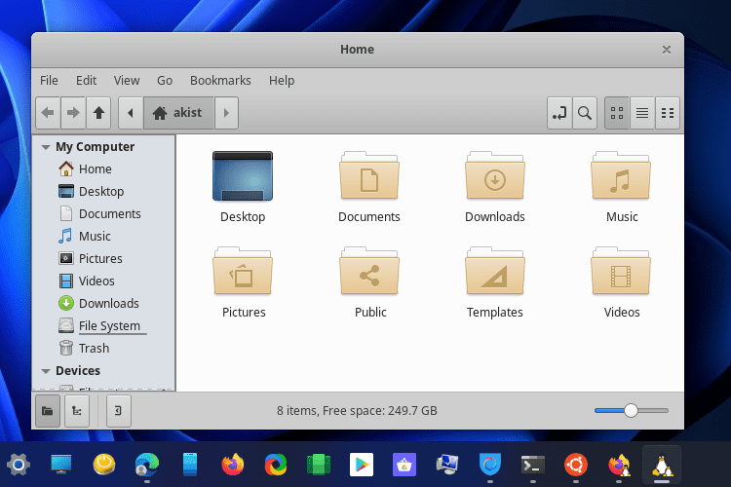Open the View menu
Image resolution: width=731 pixels, height=487 pixels.
[127, 81]
